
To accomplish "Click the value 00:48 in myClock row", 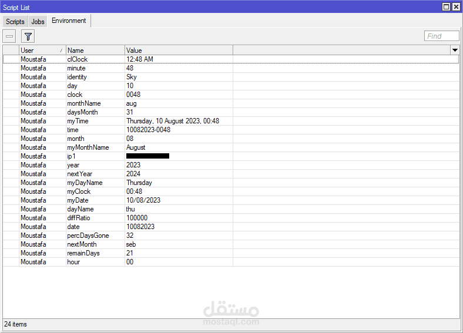I will point(135,191).
